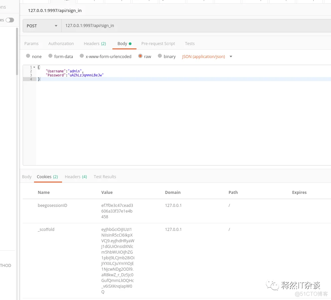
Task: Click the Name column header
Action: coord(44,192)
